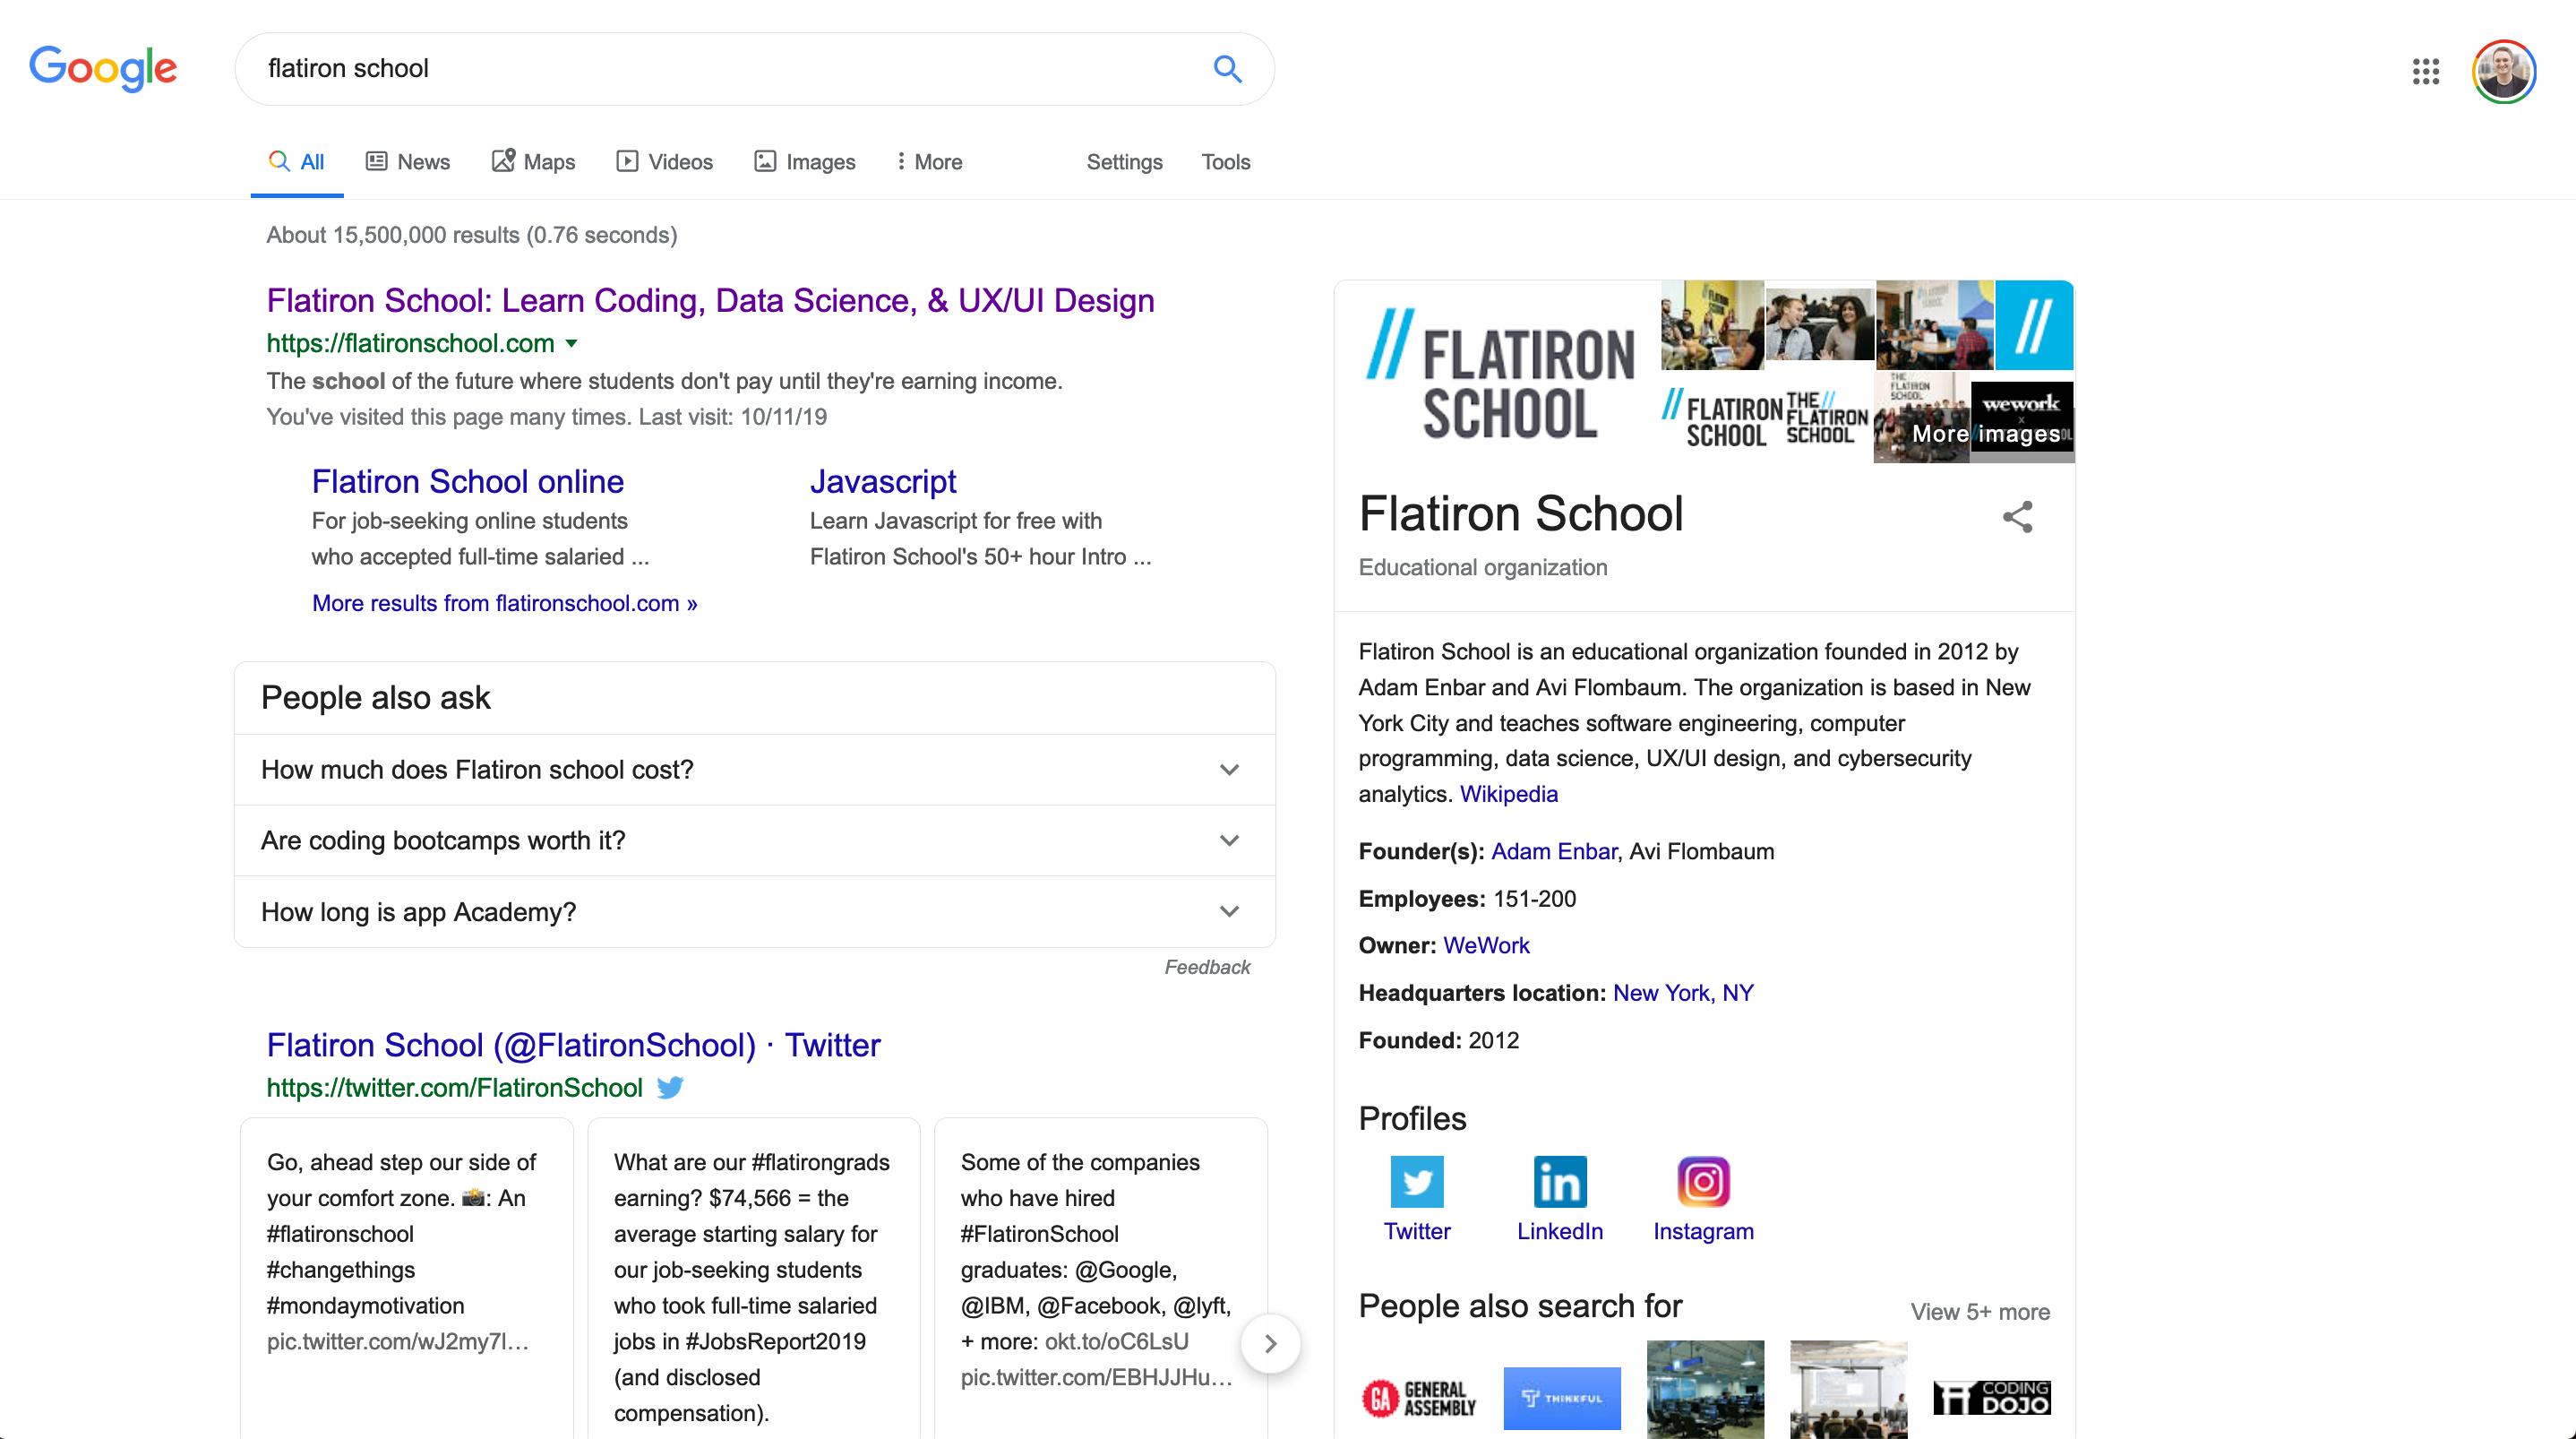Viewport: 2576px width, 1439px height.
Task: Click the account profile avatar
Action: click(x=2503, y=71)
